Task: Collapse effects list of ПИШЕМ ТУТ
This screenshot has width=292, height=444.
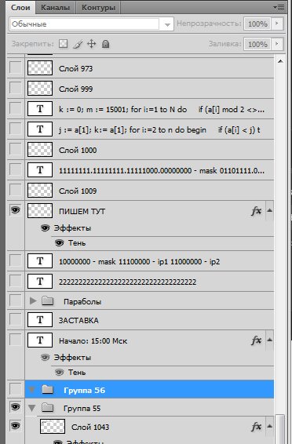Action: tap(269, 210)
